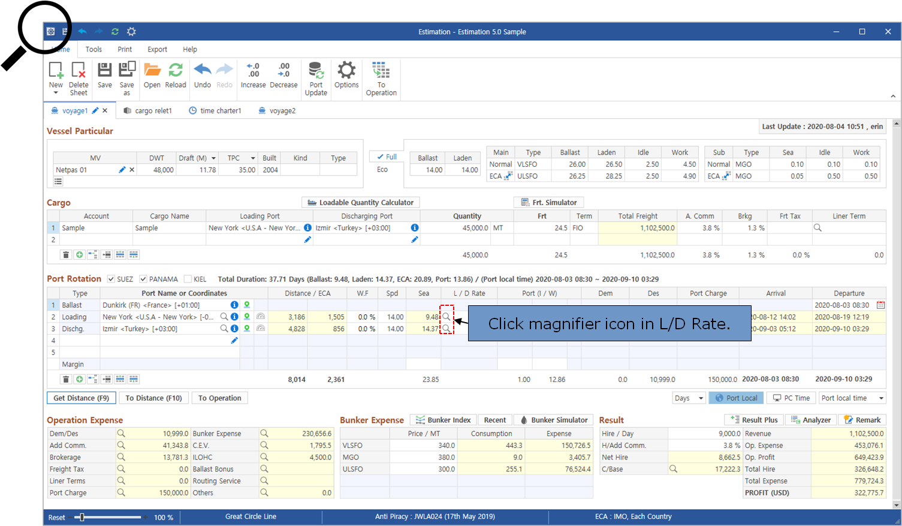
Task: Open the Bunker Index
Action: (443, 420)
